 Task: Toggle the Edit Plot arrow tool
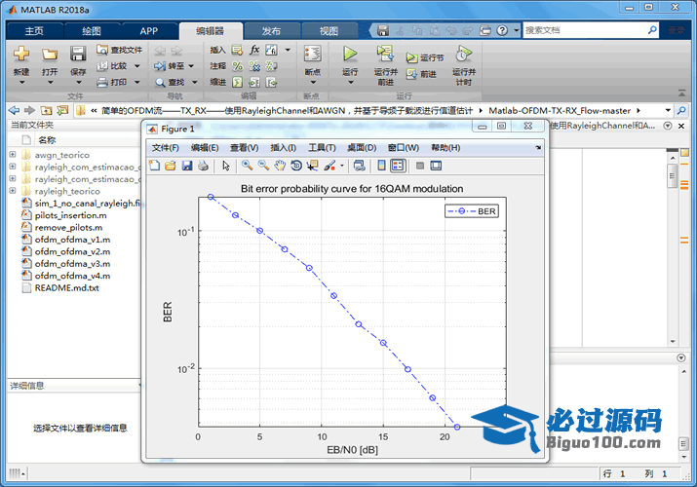click(x=226, y=166)
